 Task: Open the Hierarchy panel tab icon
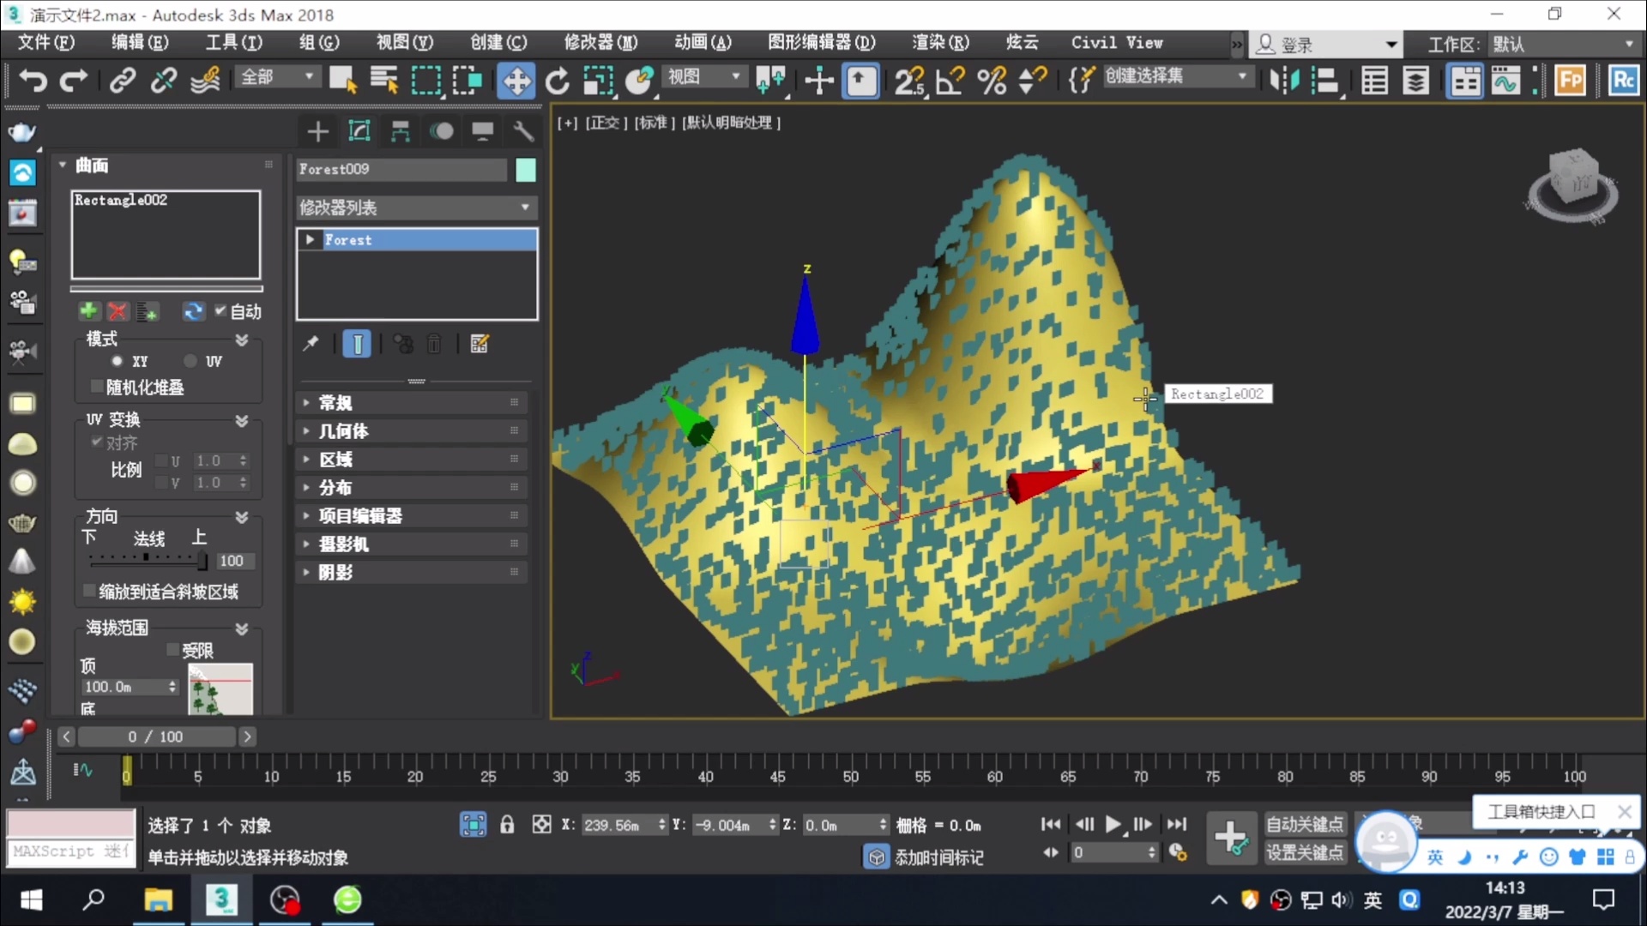(x=400, y=131)
